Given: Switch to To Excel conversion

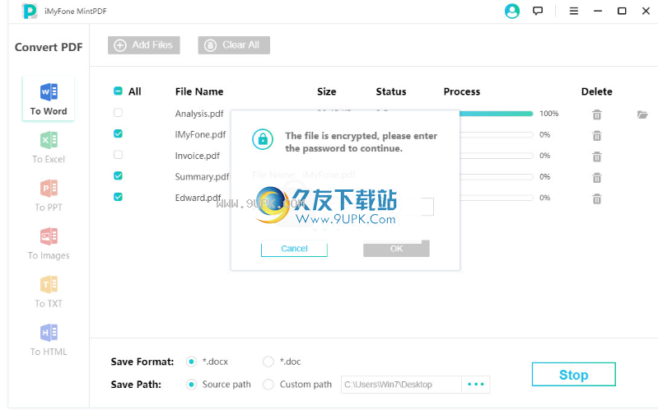Looking at the screenshot, I should coord(49,147).
